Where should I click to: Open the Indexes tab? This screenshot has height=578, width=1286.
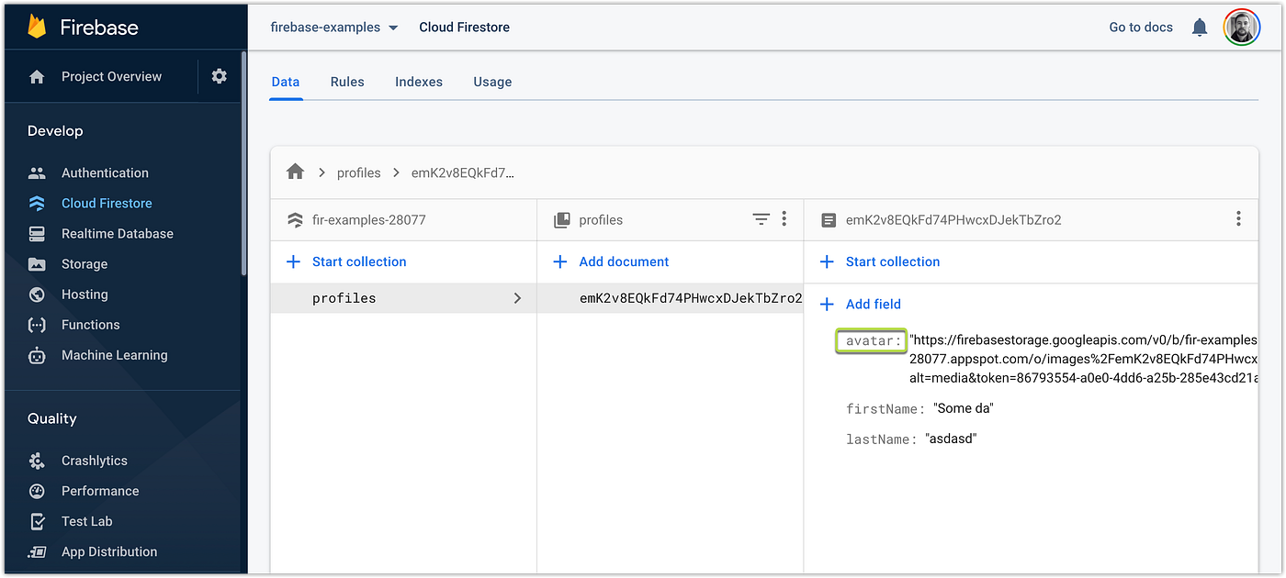pyautogui.click(x=419, y=82)
